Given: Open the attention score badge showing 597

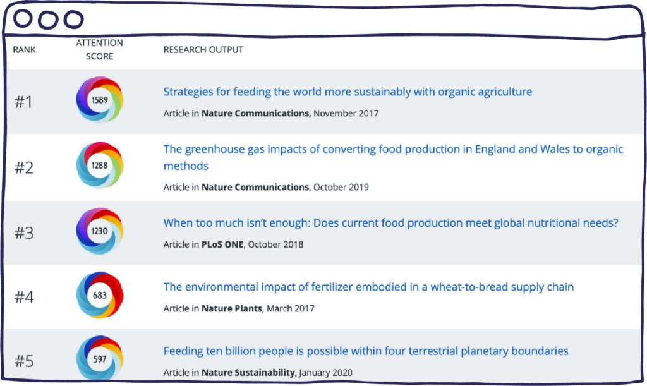Looking at the screenshot, I should pyautogui.click(x=99, y=358).
